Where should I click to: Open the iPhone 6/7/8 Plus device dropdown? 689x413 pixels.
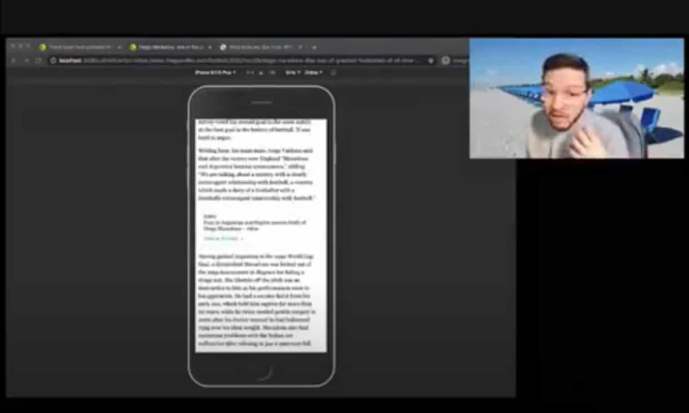coord(215,72)
